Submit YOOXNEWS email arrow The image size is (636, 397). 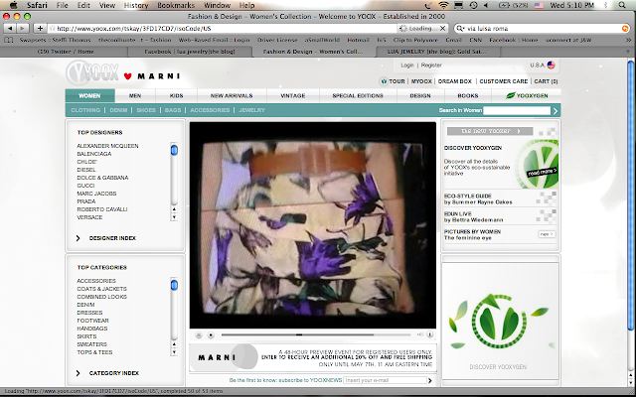(x=430, y=380)
